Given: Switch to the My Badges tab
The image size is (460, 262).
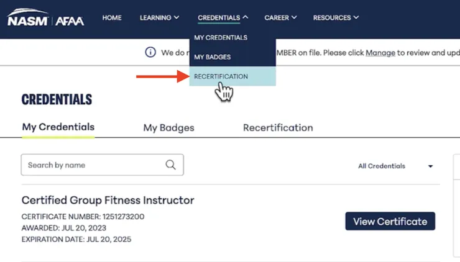Looking at the screenshot, I should coord(169,128).
